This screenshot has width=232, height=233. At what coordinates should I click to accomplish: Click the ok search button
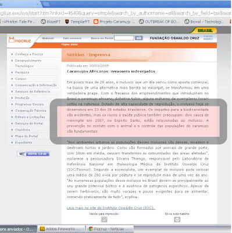pos(139,38)
